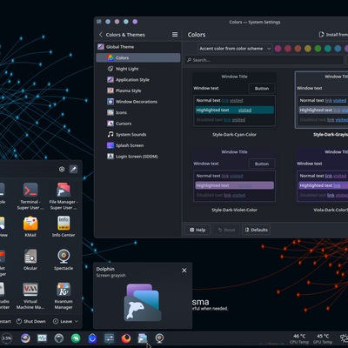Pick the magenta accent color swatch
348x348 pixels.
point(278,49)
